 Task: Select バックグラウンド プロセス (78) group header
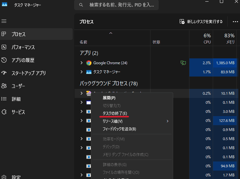[109, 84]
